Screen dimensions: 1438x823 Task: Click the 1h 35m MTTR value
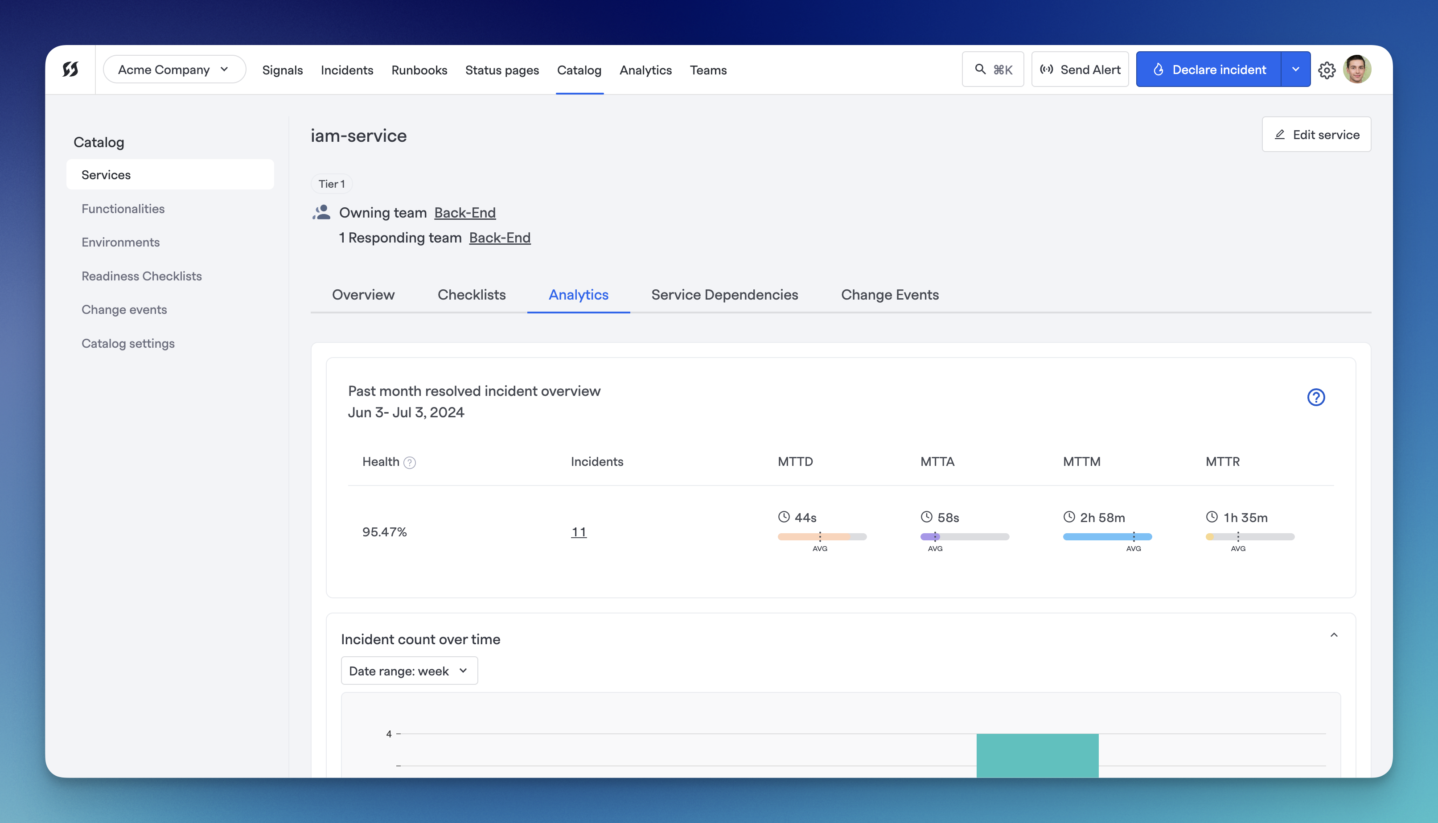tap(1245, 518)
